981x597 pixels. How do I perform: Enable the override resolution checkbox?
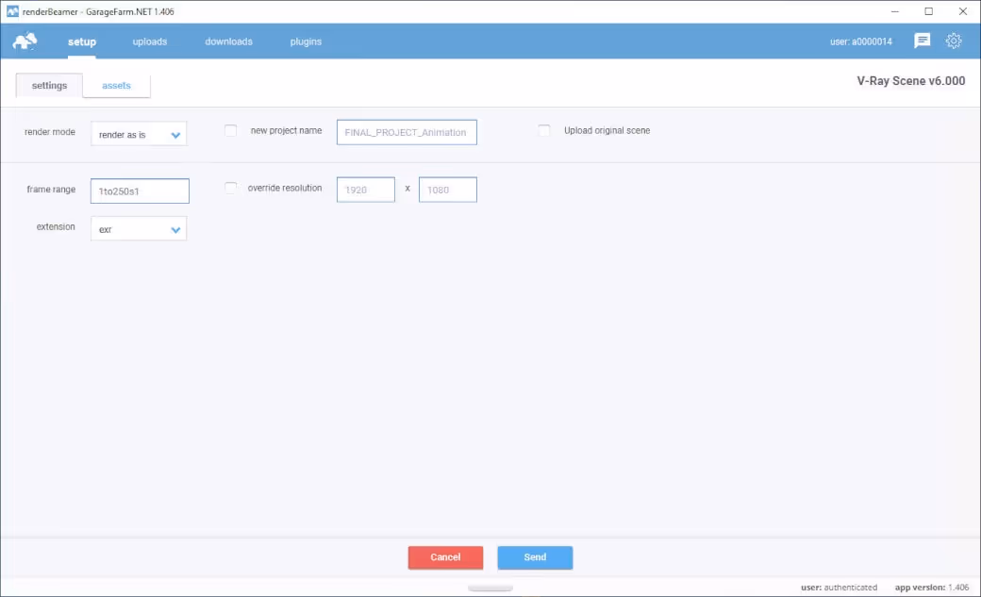click(x=231, y=188)
